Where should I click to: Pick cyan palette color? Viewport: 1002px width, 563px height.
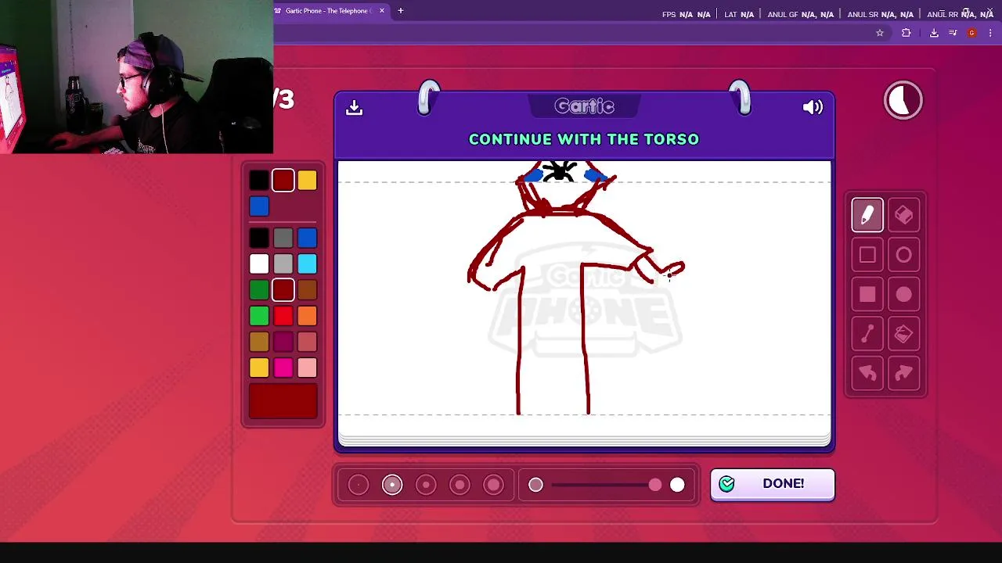click(x=307, y=264)
